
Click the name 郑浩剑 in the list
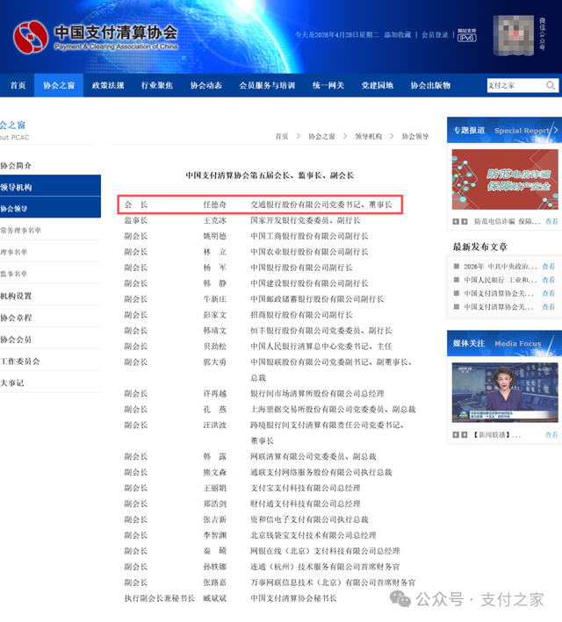pyautogui.click(x=215, y=504)
